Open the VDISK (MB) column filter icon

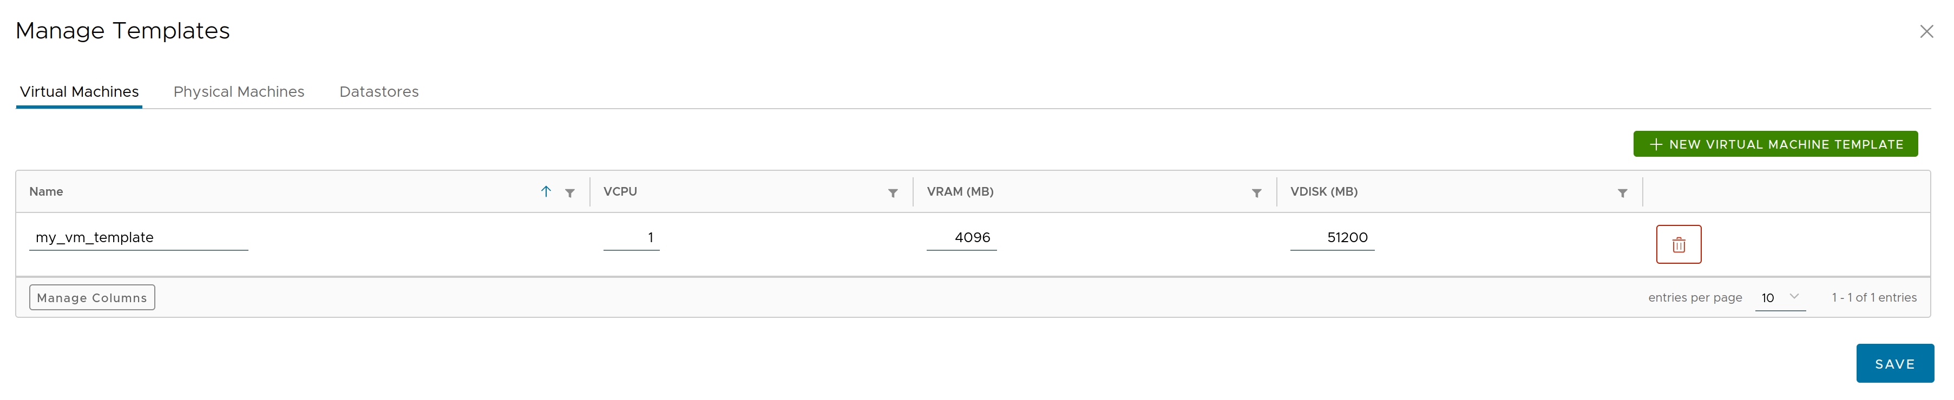click(x=1622, y=193)
